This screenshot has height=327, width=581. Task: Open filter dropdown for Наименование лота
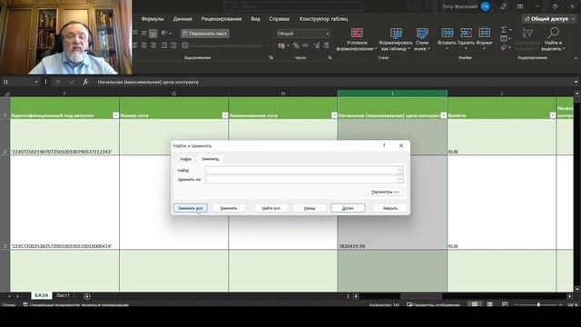[334, 115]
